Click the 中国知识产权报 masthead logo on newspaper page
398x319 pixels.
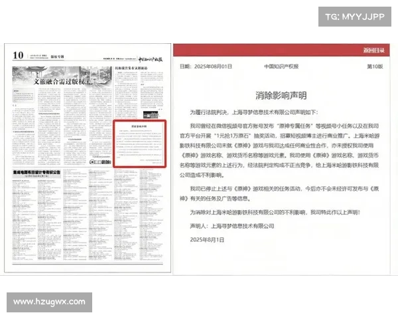(151, 59)
